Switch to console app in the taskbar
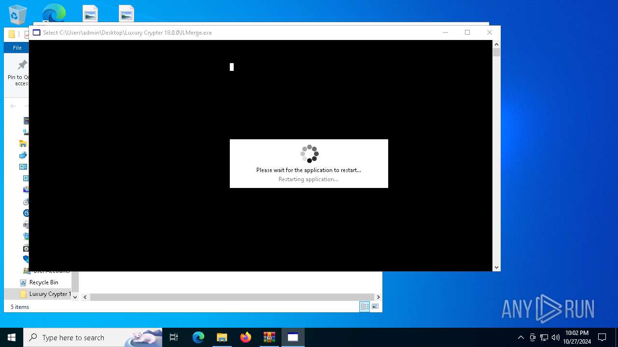 (293, 337)
